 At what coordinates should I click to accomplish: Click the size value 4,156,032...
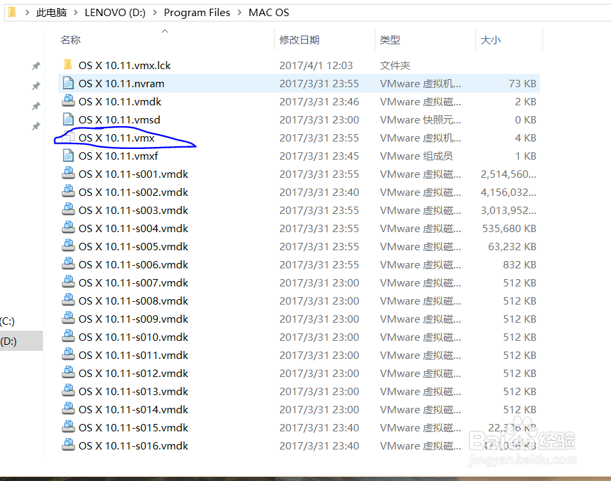[x=508, y=193]
